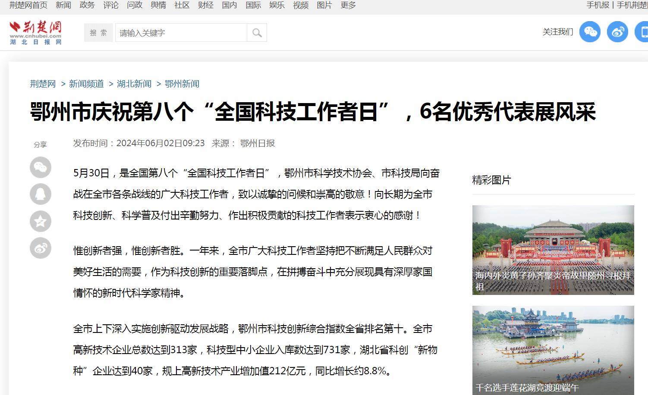Open the 更多 menu in top navigation
The image size is (648, 395).
(348, 5)
